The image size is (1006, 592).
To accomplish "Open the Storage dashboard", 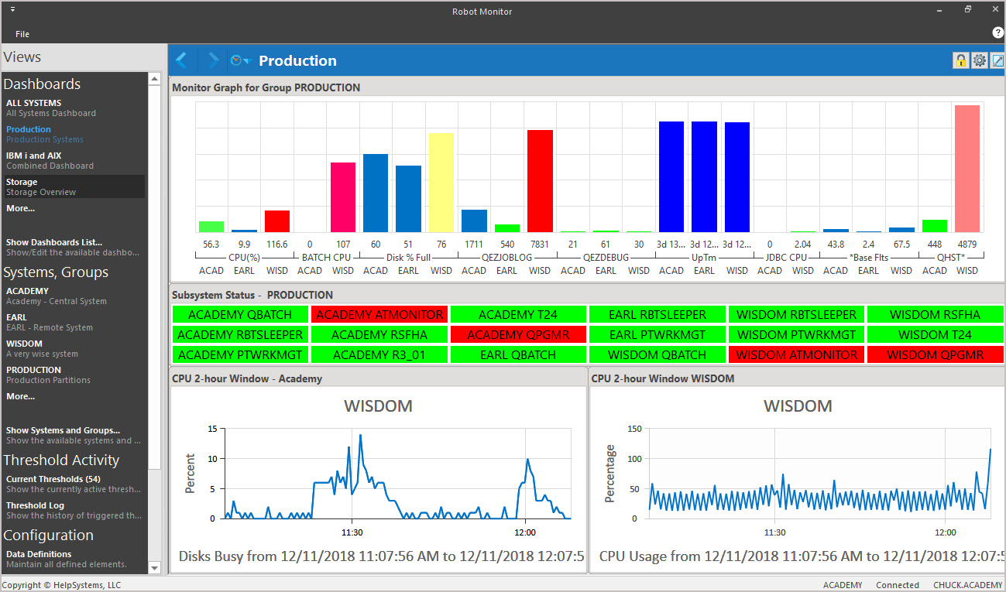I will click(x=22, y=182).
